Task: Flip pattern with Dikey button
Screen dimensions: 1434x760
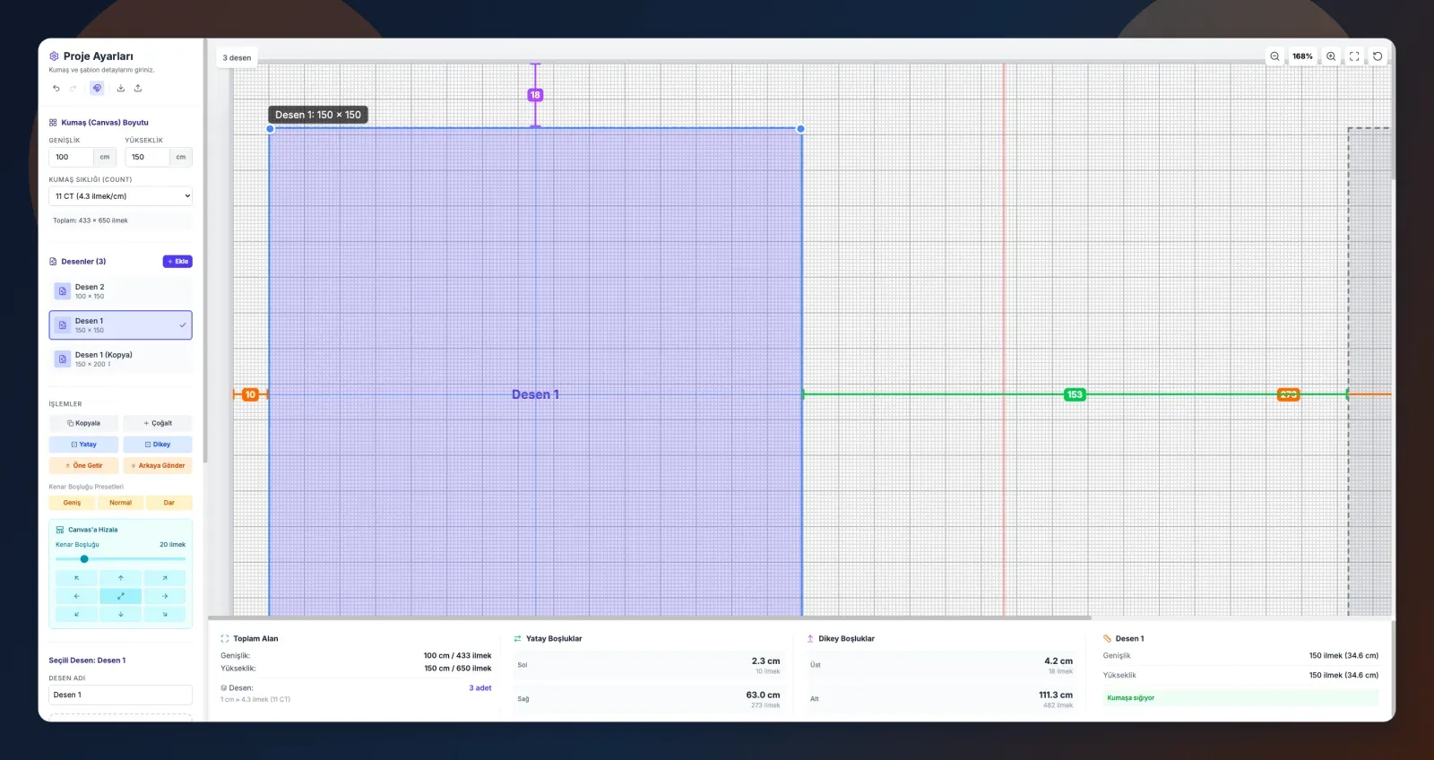Action: (158, 445)
